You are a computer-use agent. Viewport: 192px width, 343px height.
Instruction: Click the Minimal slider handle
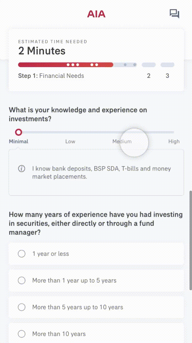click(19, 132)
